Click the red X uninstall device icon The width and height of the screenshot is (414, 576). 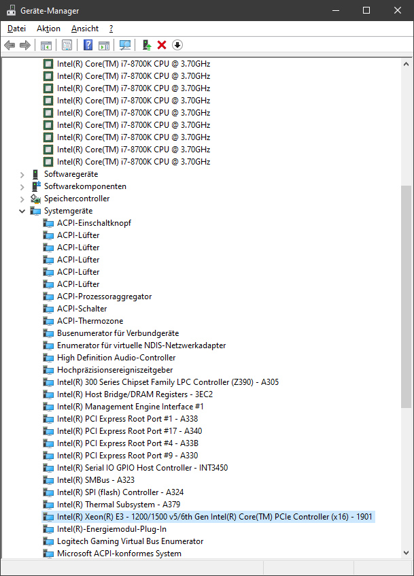coord(162,45)
